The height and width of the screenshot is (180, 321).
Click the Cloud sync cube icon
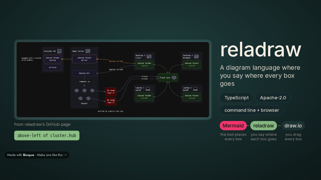click(x=174, y=77)
